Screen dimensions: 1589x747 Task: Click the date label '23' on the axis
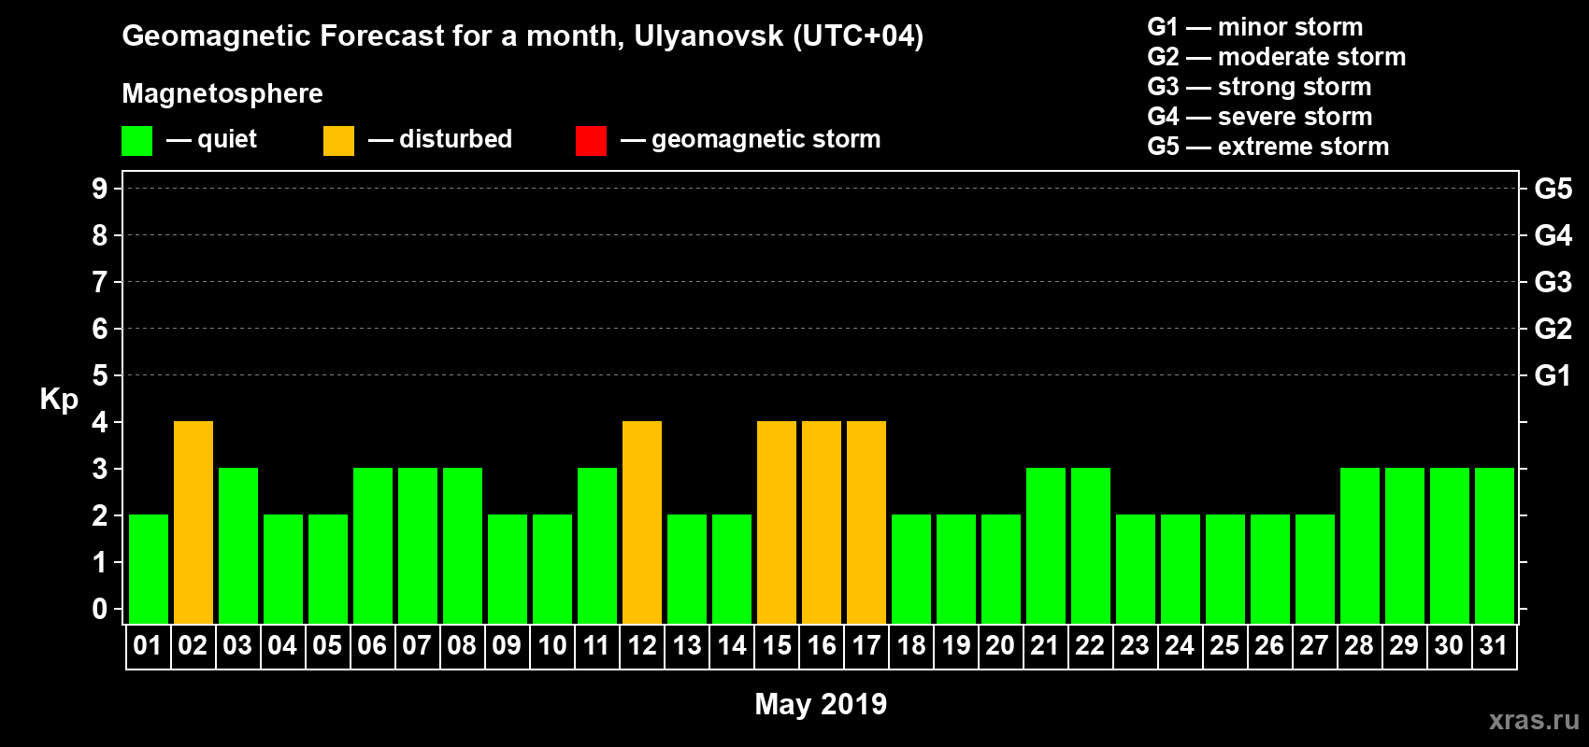point(1135,646)
